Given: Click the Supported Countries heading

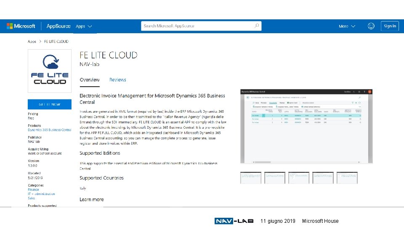Looking at the screenshot, I should (101, 178).
